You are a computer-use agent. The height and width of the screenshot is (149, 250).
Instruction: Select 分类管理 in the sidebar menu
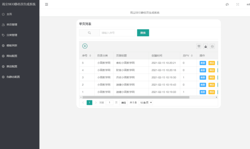click(x=12, y=35)
